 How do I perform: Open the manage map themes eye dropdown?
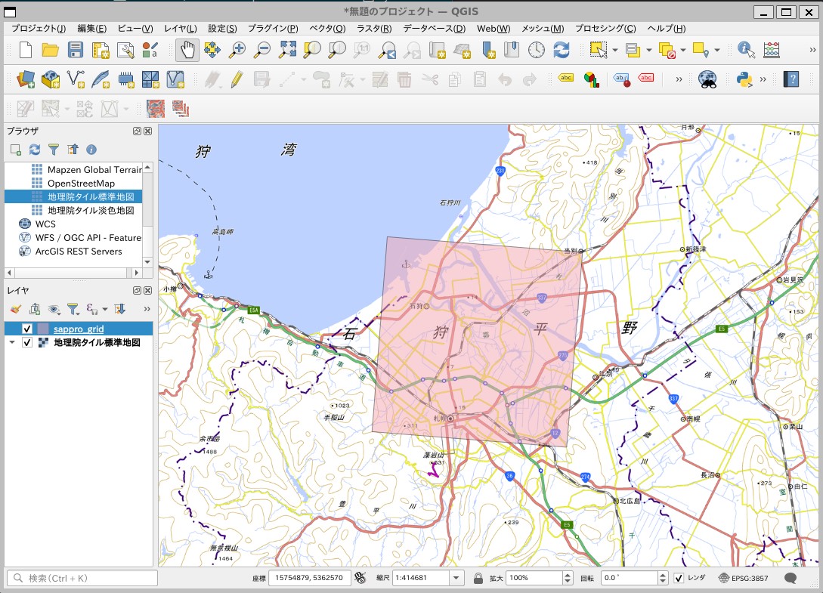(x=54, y=309)
